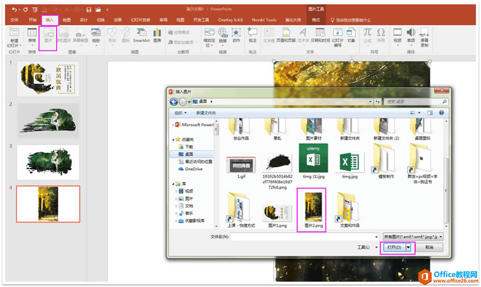The width and height of the screenshot is (481, 287).
Task: Click the dropdown arrow next to 打开(O)
Action: (x=408, y=247)
